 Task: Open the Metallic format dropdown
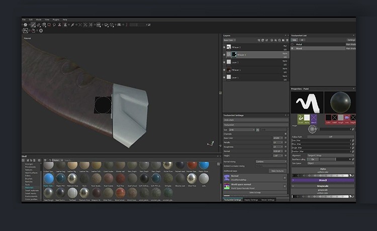coord(278,143)
